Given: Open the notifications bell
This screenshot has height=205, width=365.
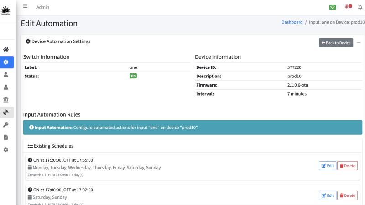Looking at the screenshot, I should (x=360, y=7).
